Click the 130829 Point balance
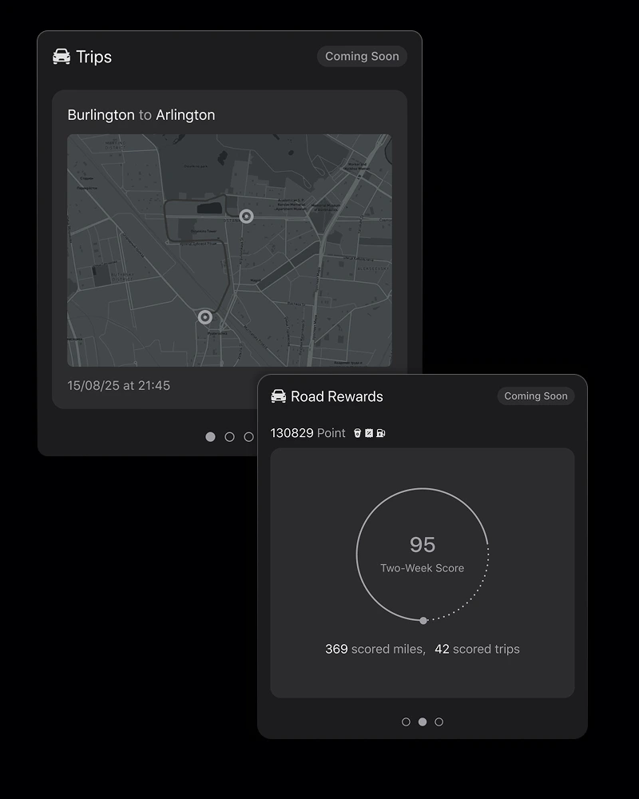 308,433
